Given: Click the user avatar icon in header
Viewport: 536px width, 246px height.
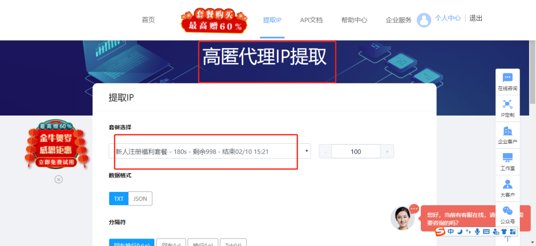Looking at the screenshot, I should point(424,20).
